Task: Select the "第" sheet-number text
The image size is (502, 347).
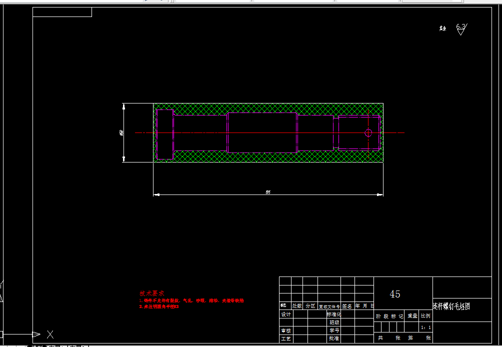Action: 410,337
